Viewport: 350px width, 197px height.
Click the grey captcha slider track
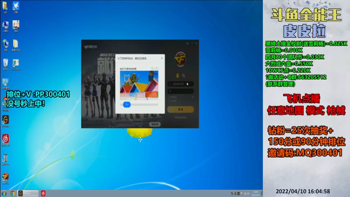pyautogui.click(x=139, y=105)
